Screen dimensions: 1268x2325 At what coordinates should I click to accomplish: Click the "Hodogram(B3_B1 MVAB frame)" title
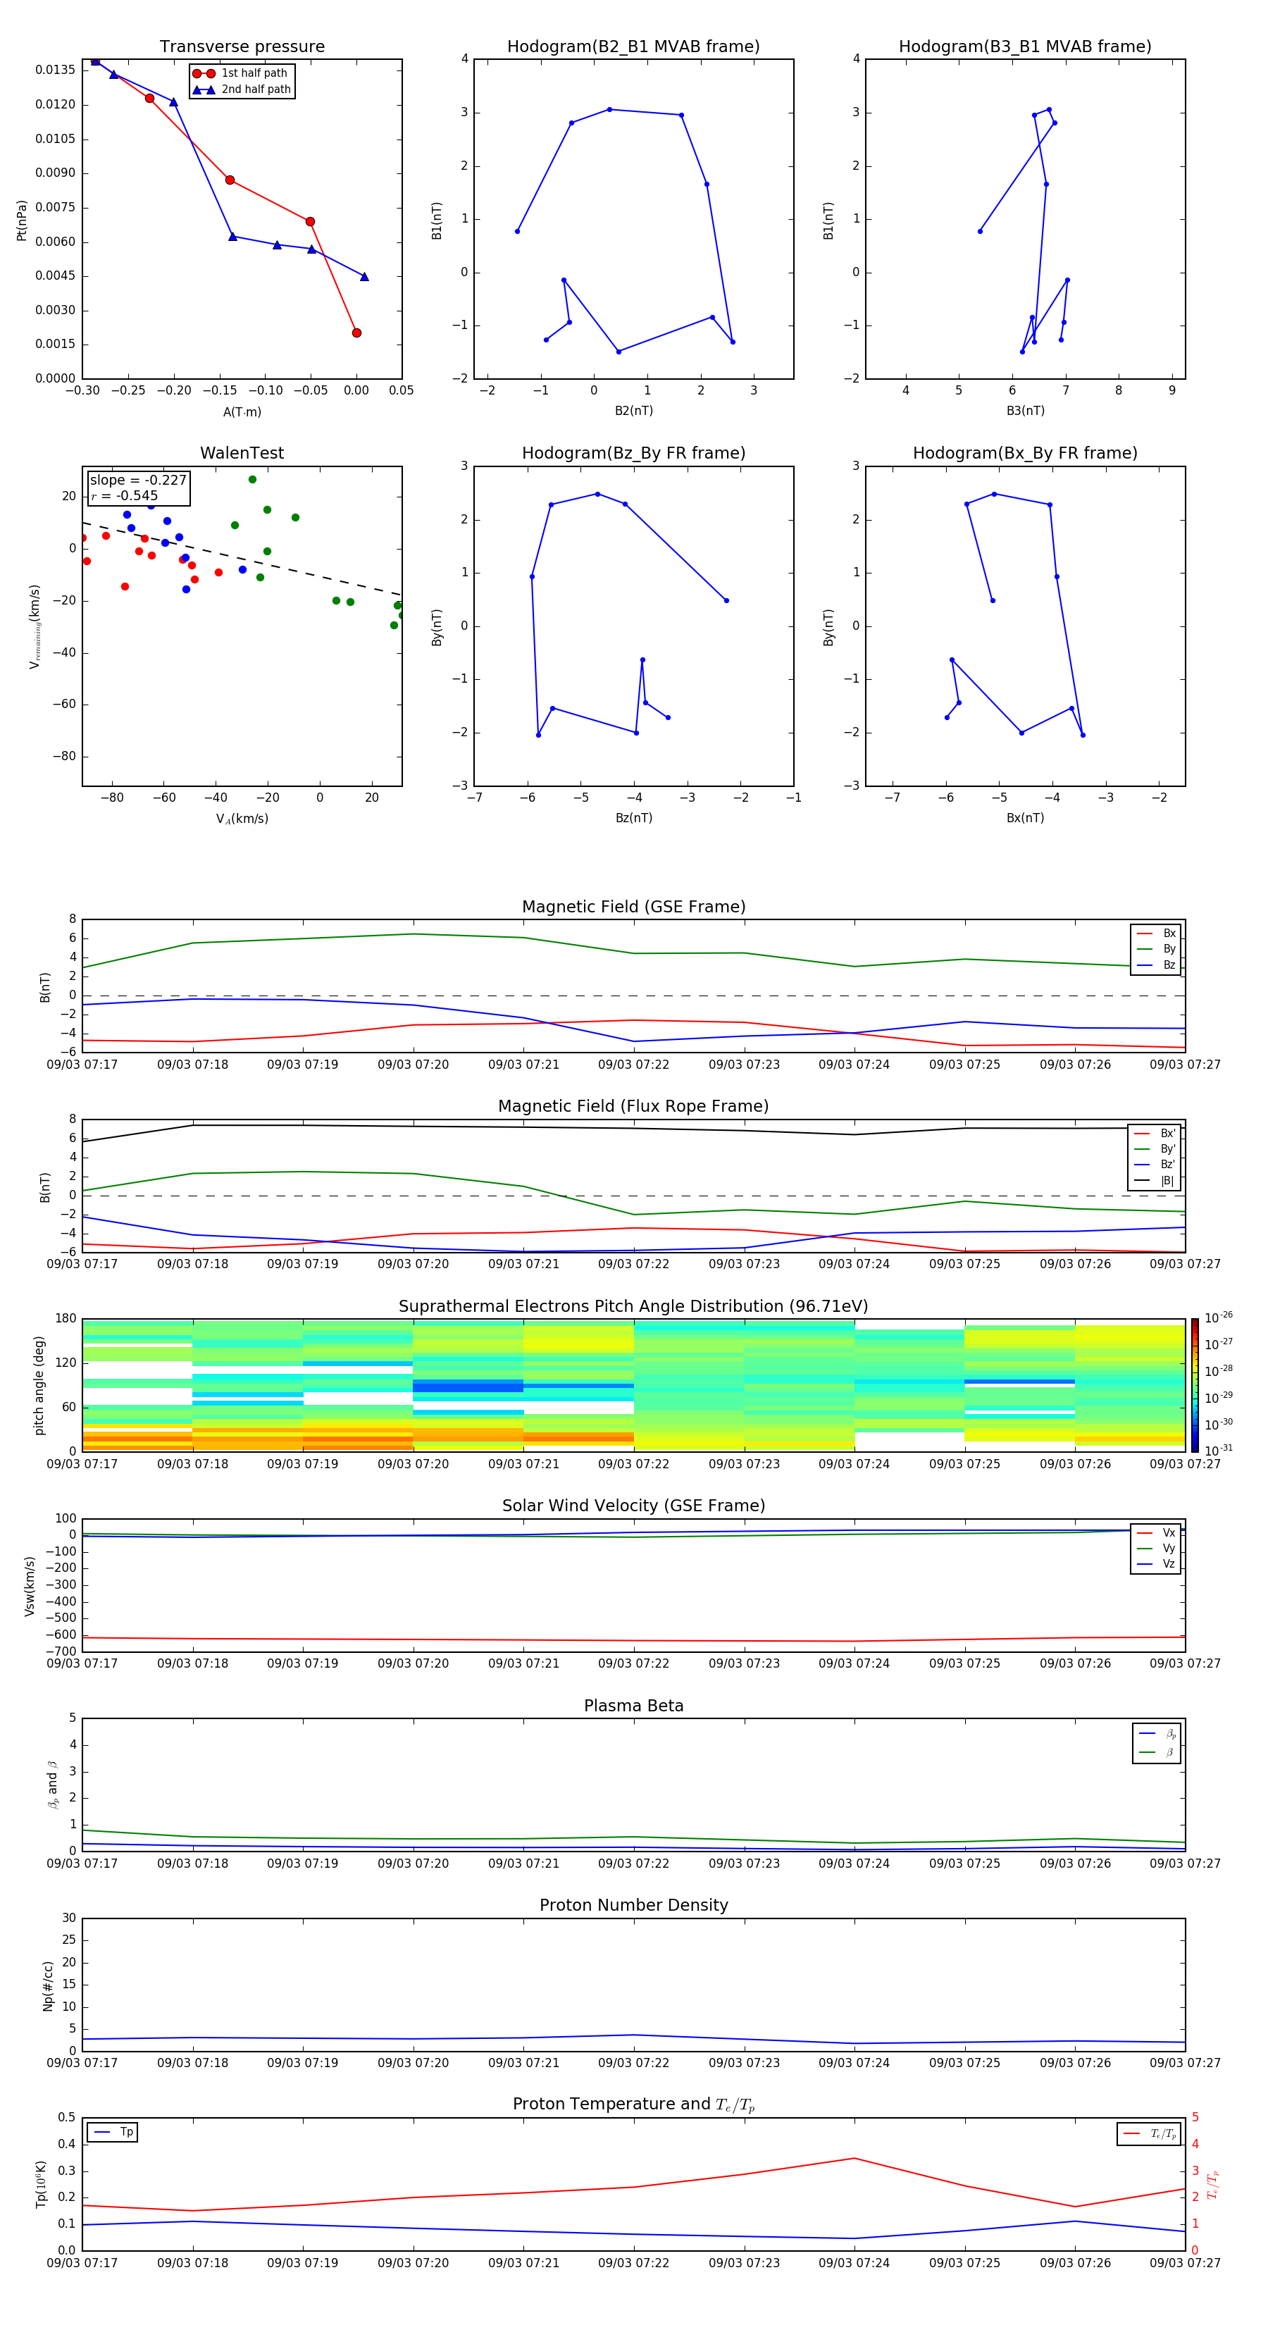tap(1025, 46)
